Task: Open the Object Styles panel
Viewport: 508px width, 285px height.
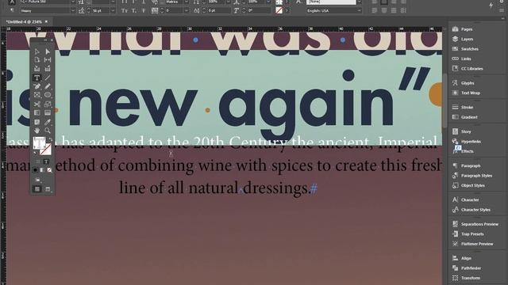Action: point(468,185)
